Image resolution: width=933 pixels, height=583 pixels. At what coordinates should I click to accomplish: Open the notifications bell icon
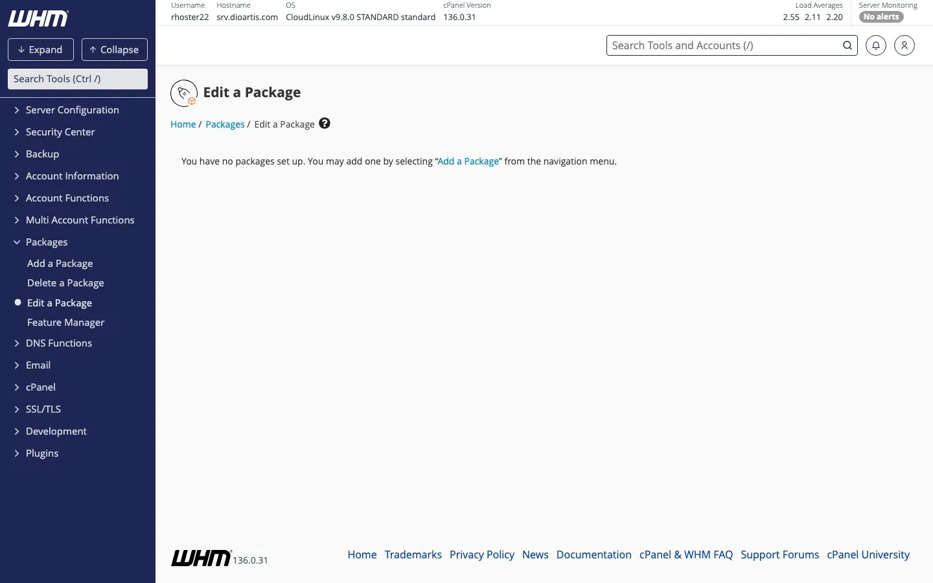click(x=875, y=45)
